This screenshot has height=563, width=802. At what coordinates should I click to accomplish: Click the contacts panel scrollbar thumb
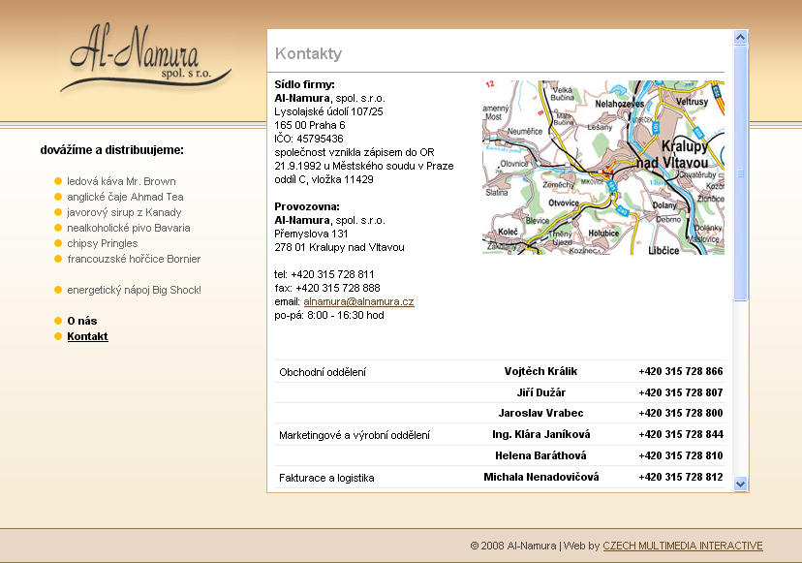[740, 173]
